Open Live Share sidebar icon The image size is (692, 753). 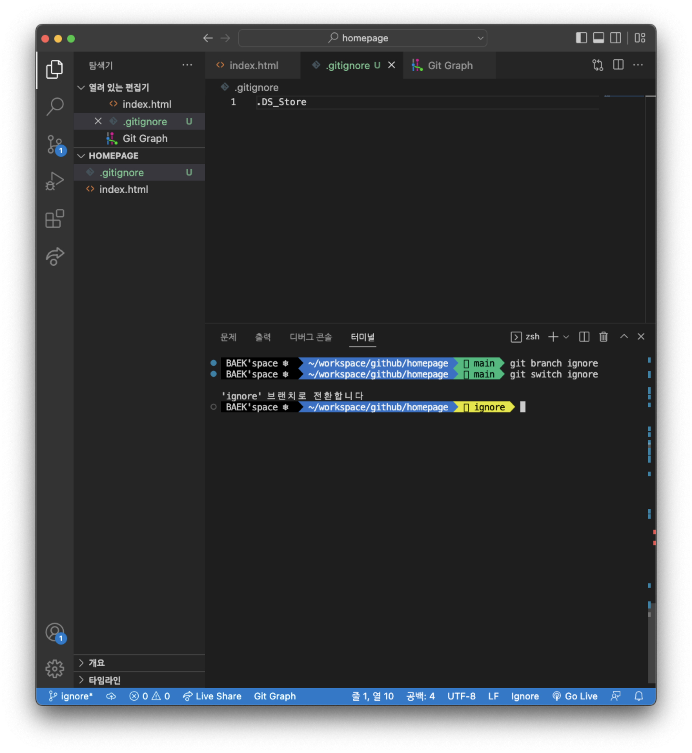point(55,256)
